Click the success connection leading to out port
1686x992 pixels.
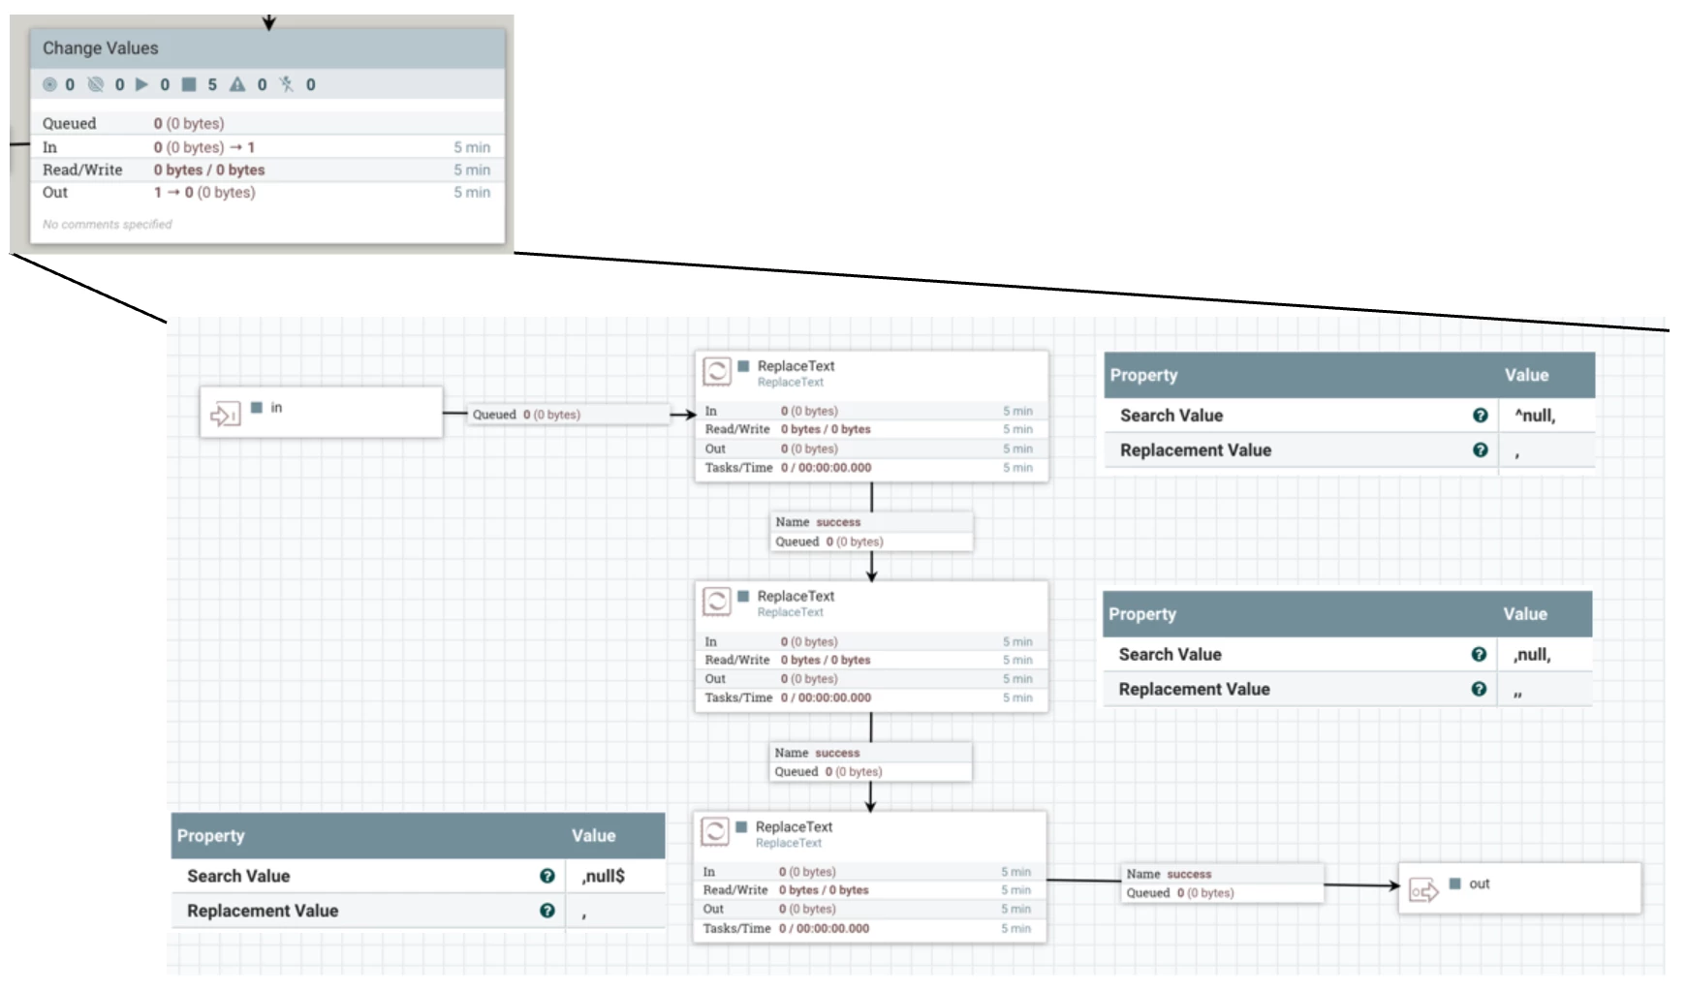[1223, 883]
